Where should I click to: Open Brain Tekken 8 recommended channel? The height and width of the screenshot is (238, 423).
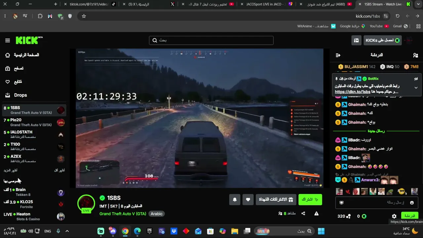pyautogui.click(x=34, y=192)
